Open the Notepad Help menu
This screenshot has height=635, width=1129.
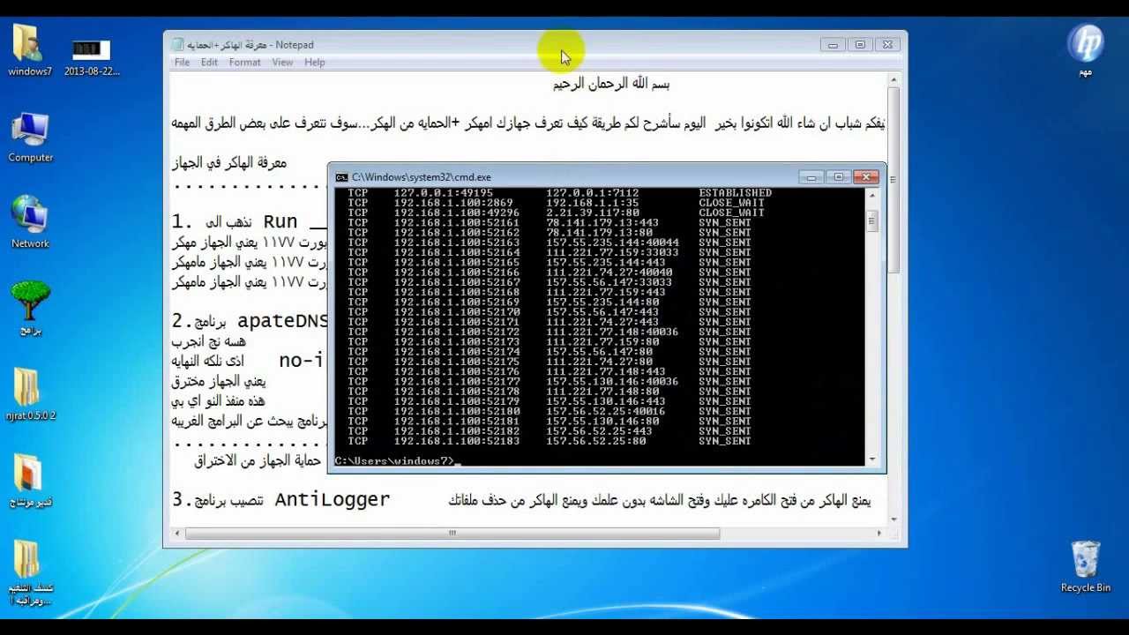click(x=315, y=63)
